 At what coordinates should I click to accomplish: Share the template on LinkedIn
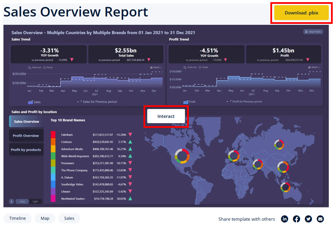click(284, 219)
